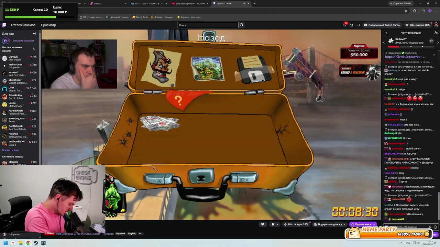Open the KarmikKoala channel in sidebar

click(20, 112)
